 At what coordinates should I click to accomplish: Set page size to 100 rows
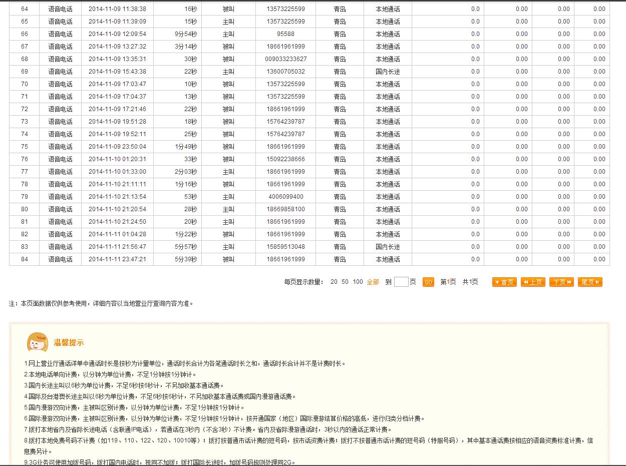(x=358, y=282)
